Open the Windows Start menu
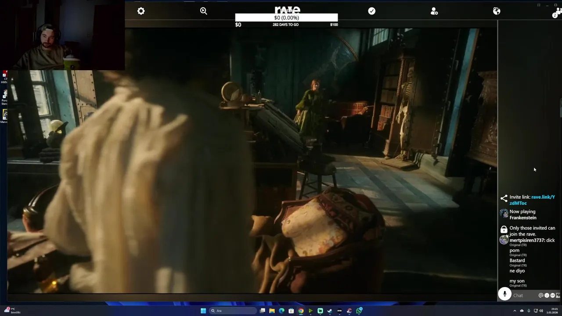 tap(203, 311)
